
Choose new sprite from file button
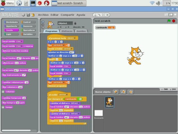[123, 92]
